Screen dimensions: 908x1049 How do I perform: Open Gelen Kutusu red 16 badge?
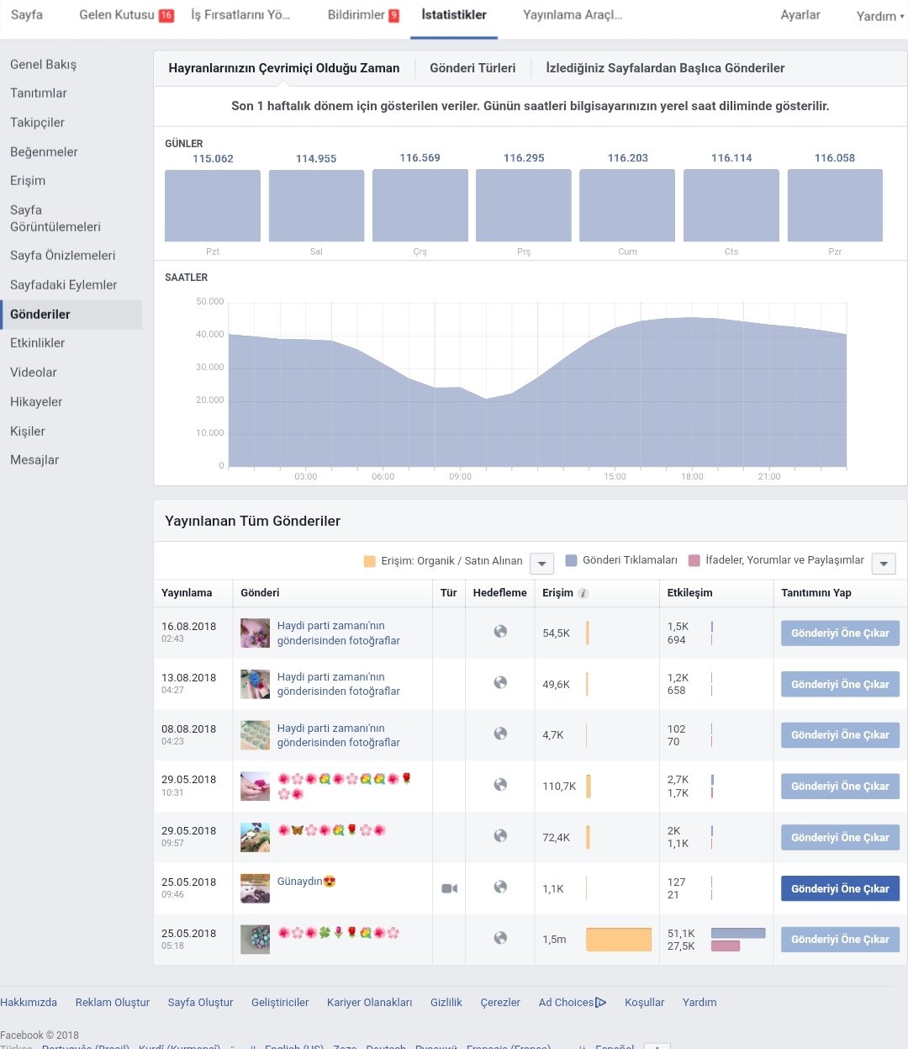coord(166,15)
